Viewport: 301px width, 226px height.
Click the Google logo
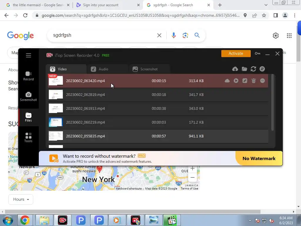point(20,36)
